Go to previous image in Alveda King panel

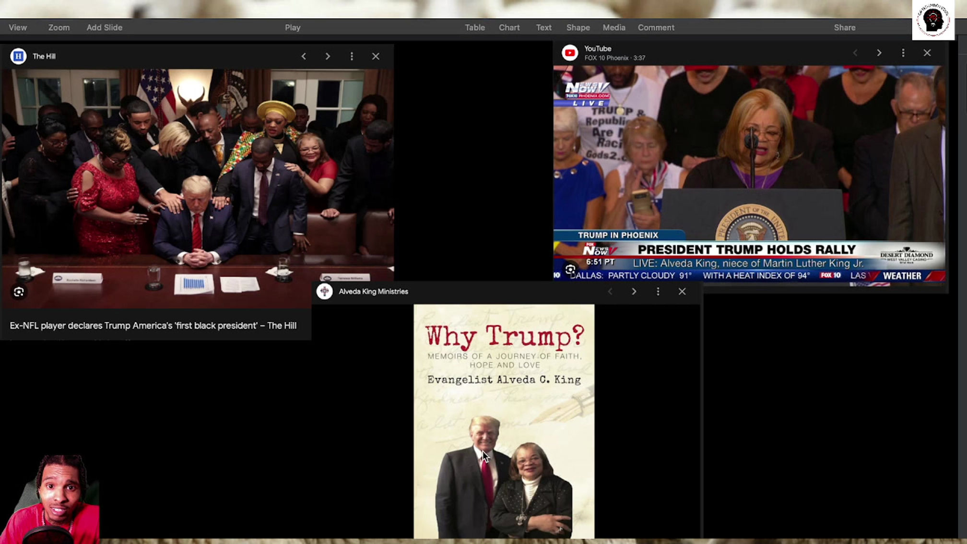(610, 291)
